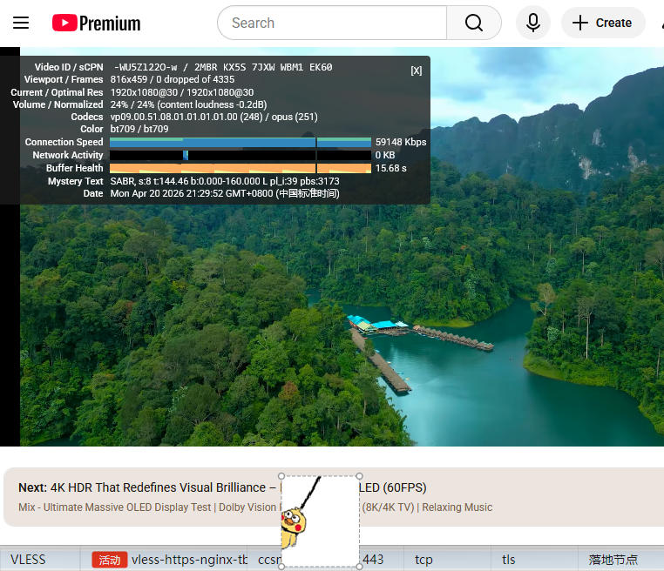Click the Buffer Health orange graph

coord(240,168)
